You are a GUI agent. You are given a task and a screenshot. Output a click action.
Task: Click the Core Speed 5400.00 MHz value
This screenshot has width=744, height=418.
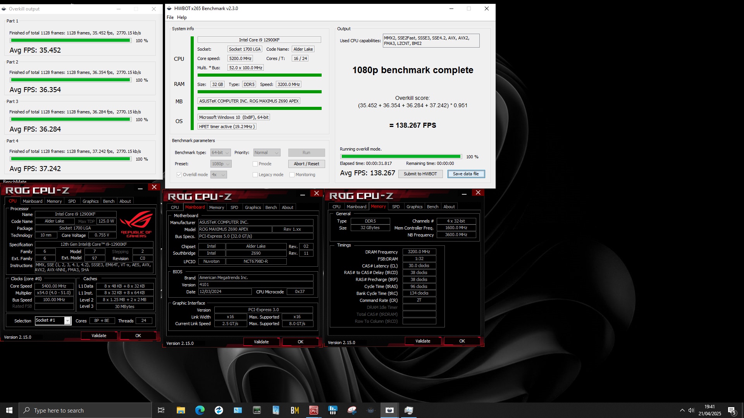point(54,286)
